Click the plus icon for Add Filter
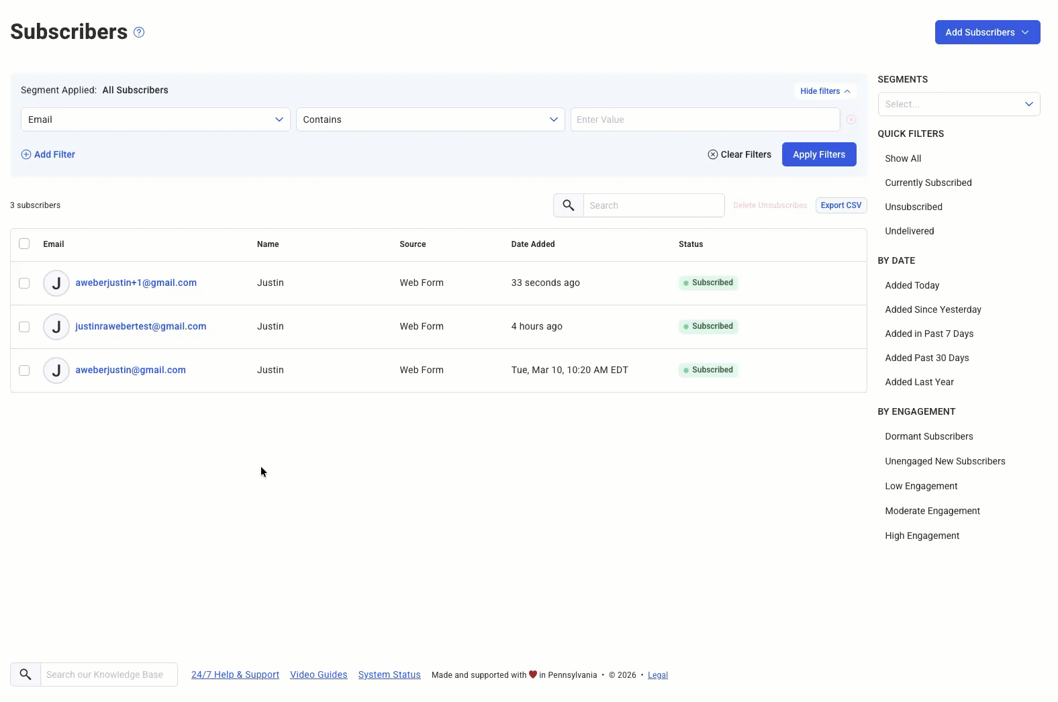This screenshot has width=1058, height=702. click(26, 154)
